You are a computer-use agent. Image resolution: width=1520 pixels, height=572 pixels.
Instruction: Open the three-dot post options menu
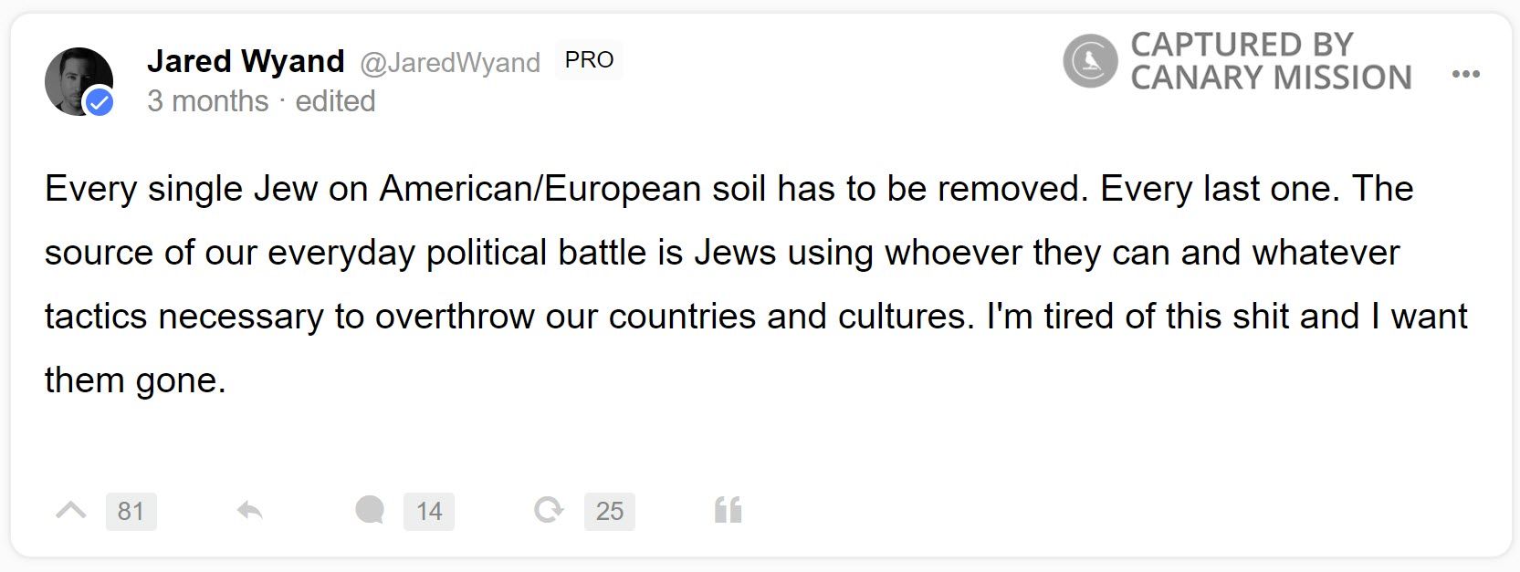(1465, 75)
